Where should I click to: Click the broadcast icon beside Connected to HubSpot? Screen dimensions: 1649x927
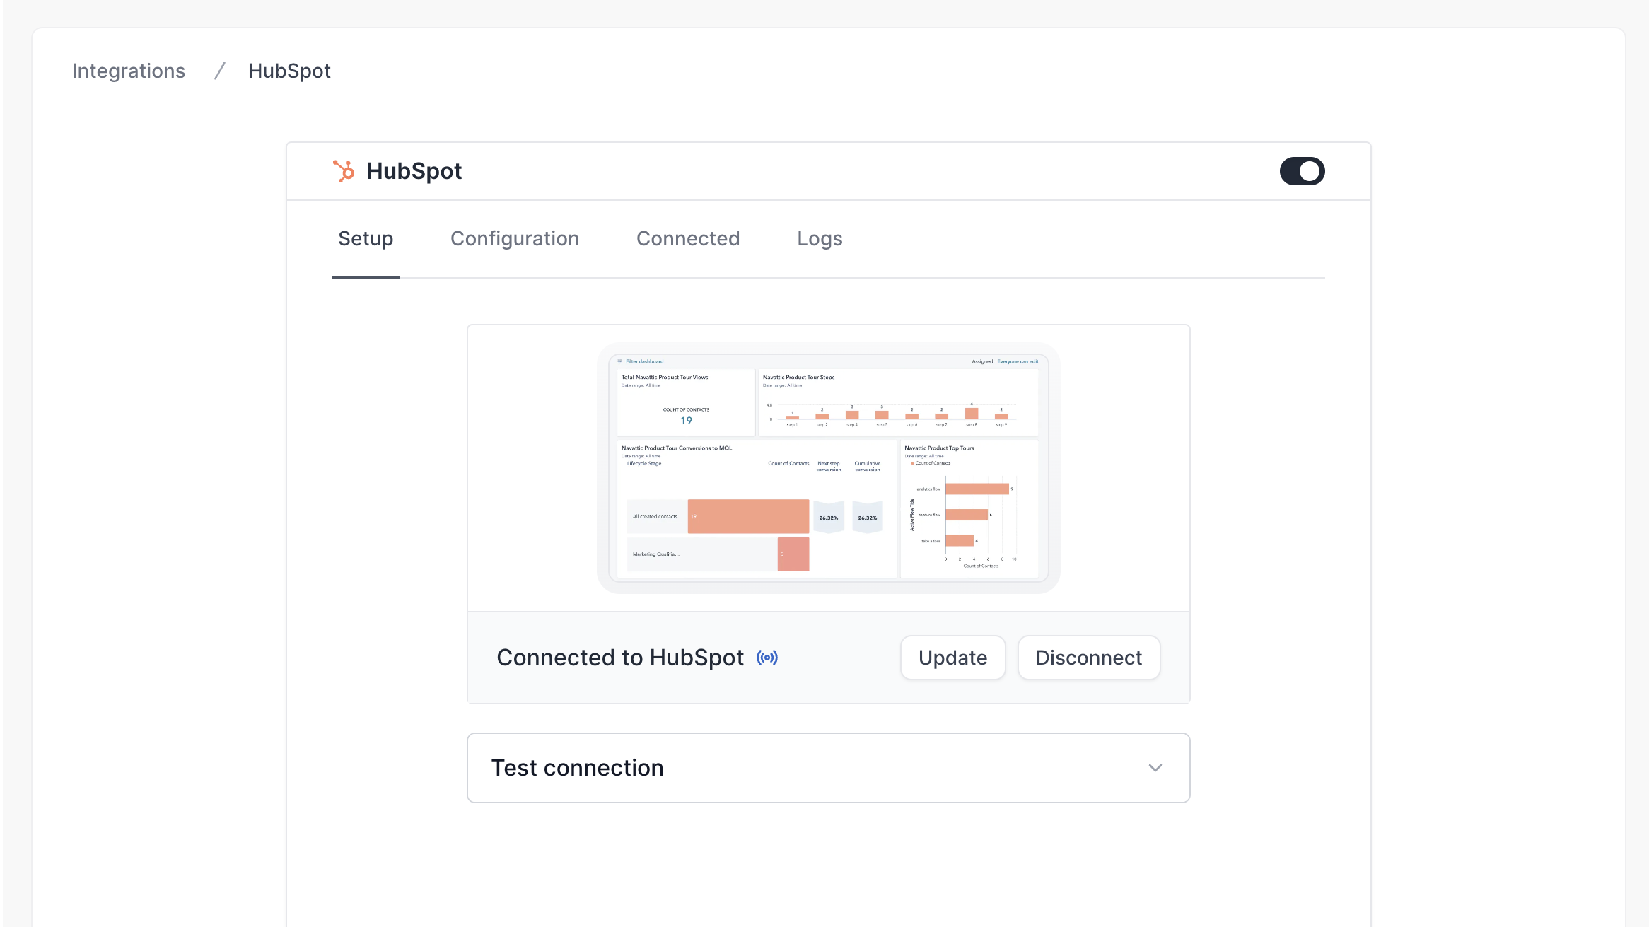pyautogui.click(x=767, y=658)
